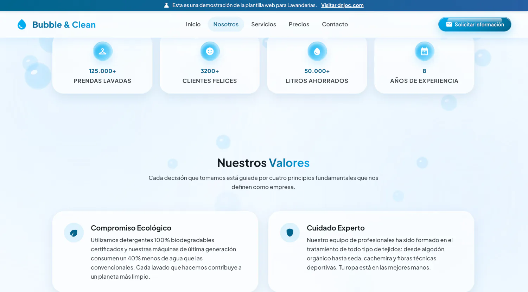Click the hanger icon above Prendas Lavadas
This screenshot has height=292, width=528.
(x=102, y=51)
